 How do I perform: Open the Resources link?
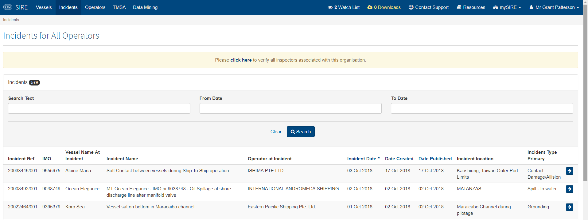[x=471, y=7]
